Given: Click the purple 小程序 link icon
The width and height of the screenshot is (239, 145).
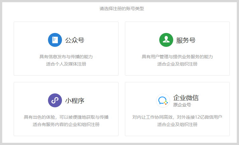Looking at the screenshot, I should tap(55, 100).
